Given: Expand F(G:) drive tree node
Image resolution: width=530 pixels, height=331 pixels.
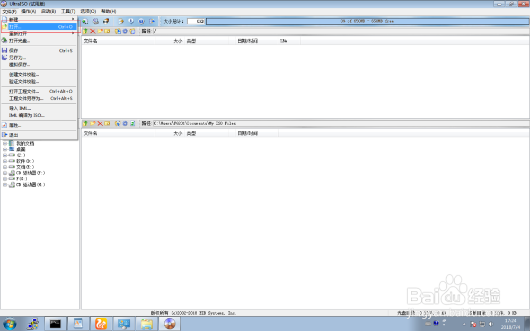Looking at the screenshot, I should (5, 178).
